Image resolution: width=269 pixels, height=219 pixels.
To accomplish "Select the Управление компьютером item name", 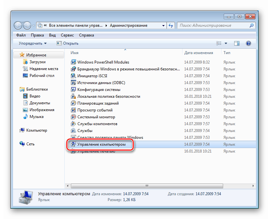I will [x=101, y=144].
